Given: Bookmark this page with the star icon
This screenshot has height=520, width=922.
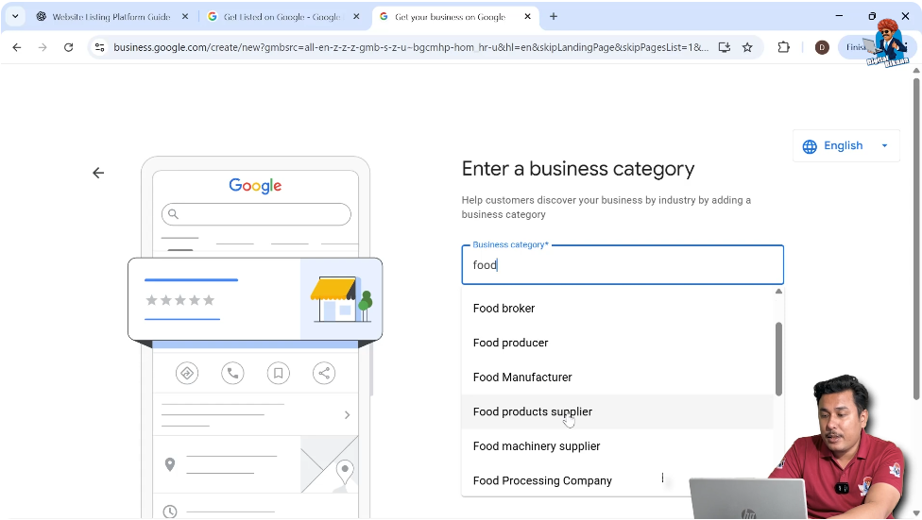Looking at the screenshot, I should click(x=747, y=47).
